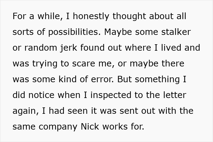Click the word 'honestly' in first line
This screenshot has width=213, height=142.
pyautogui.click(x=91, y=16)
